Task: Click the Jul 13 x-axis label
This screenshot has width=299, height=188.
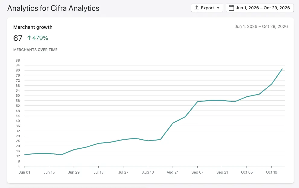Action: pyautogui.click(x=99, y=172)
